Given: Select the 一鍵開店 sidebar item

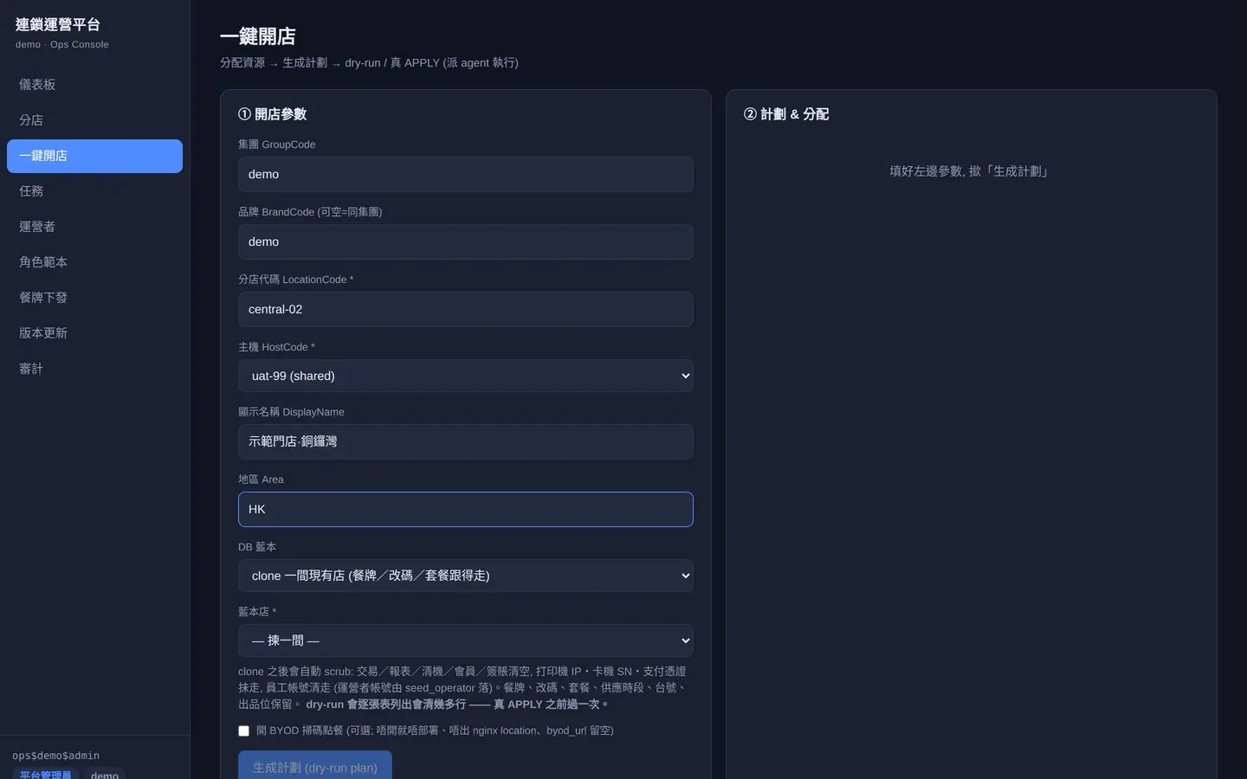Looking at the screenshot, I should pyautogui.click(x=94, y=156).
